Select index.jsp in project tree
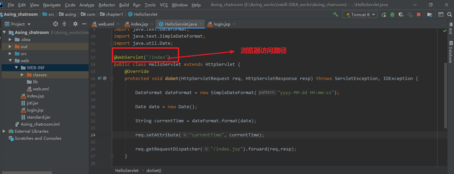The height and width of the screenshot is (174, 454). tap(32, 96)
